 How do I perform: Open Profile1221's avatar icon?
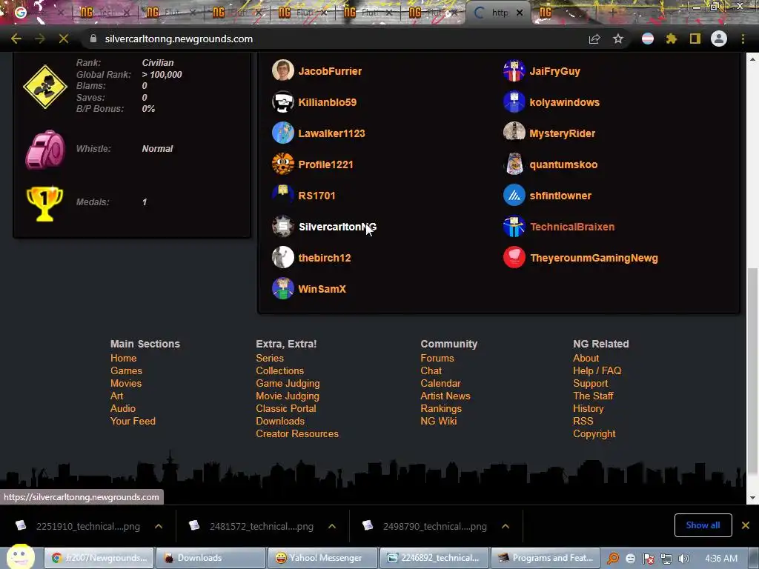pos(282,164)
